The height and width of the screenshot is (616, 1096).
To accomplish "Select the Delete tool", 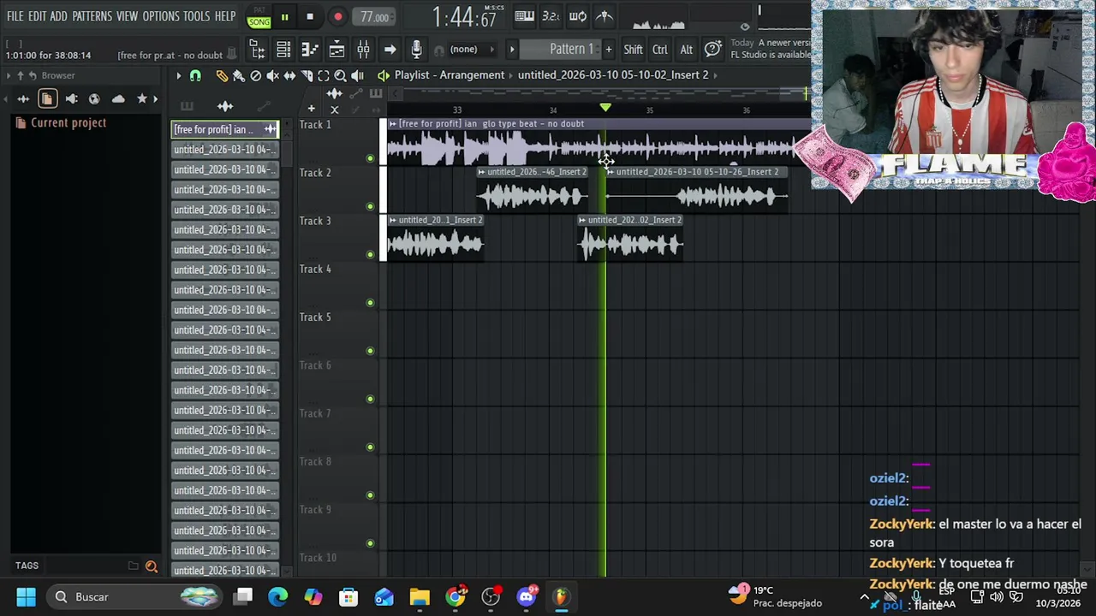I will (x=255, y=76).
